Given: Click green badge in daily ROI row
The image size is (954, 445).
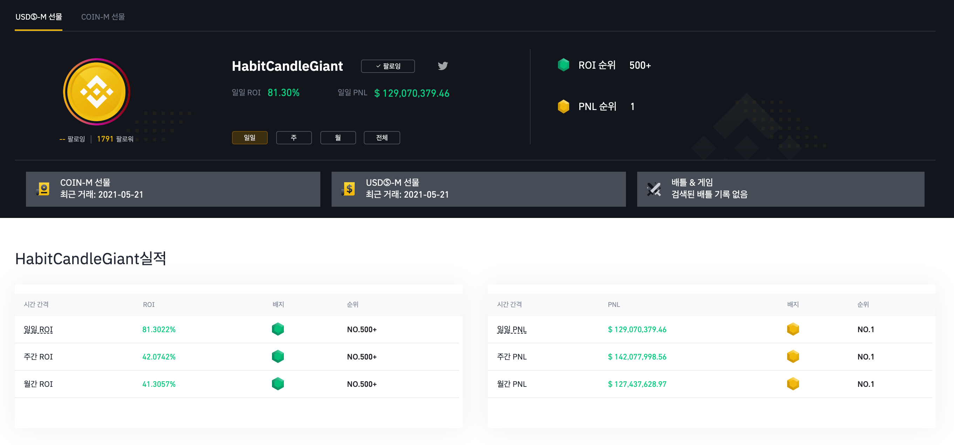Looking at the screenshot, I should click(x=278, y=329).
